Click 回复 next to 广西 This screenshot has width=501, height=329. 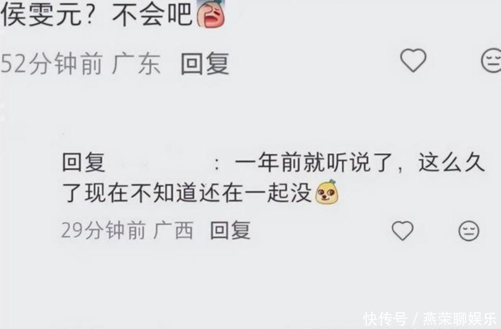(x=230, y=230)
